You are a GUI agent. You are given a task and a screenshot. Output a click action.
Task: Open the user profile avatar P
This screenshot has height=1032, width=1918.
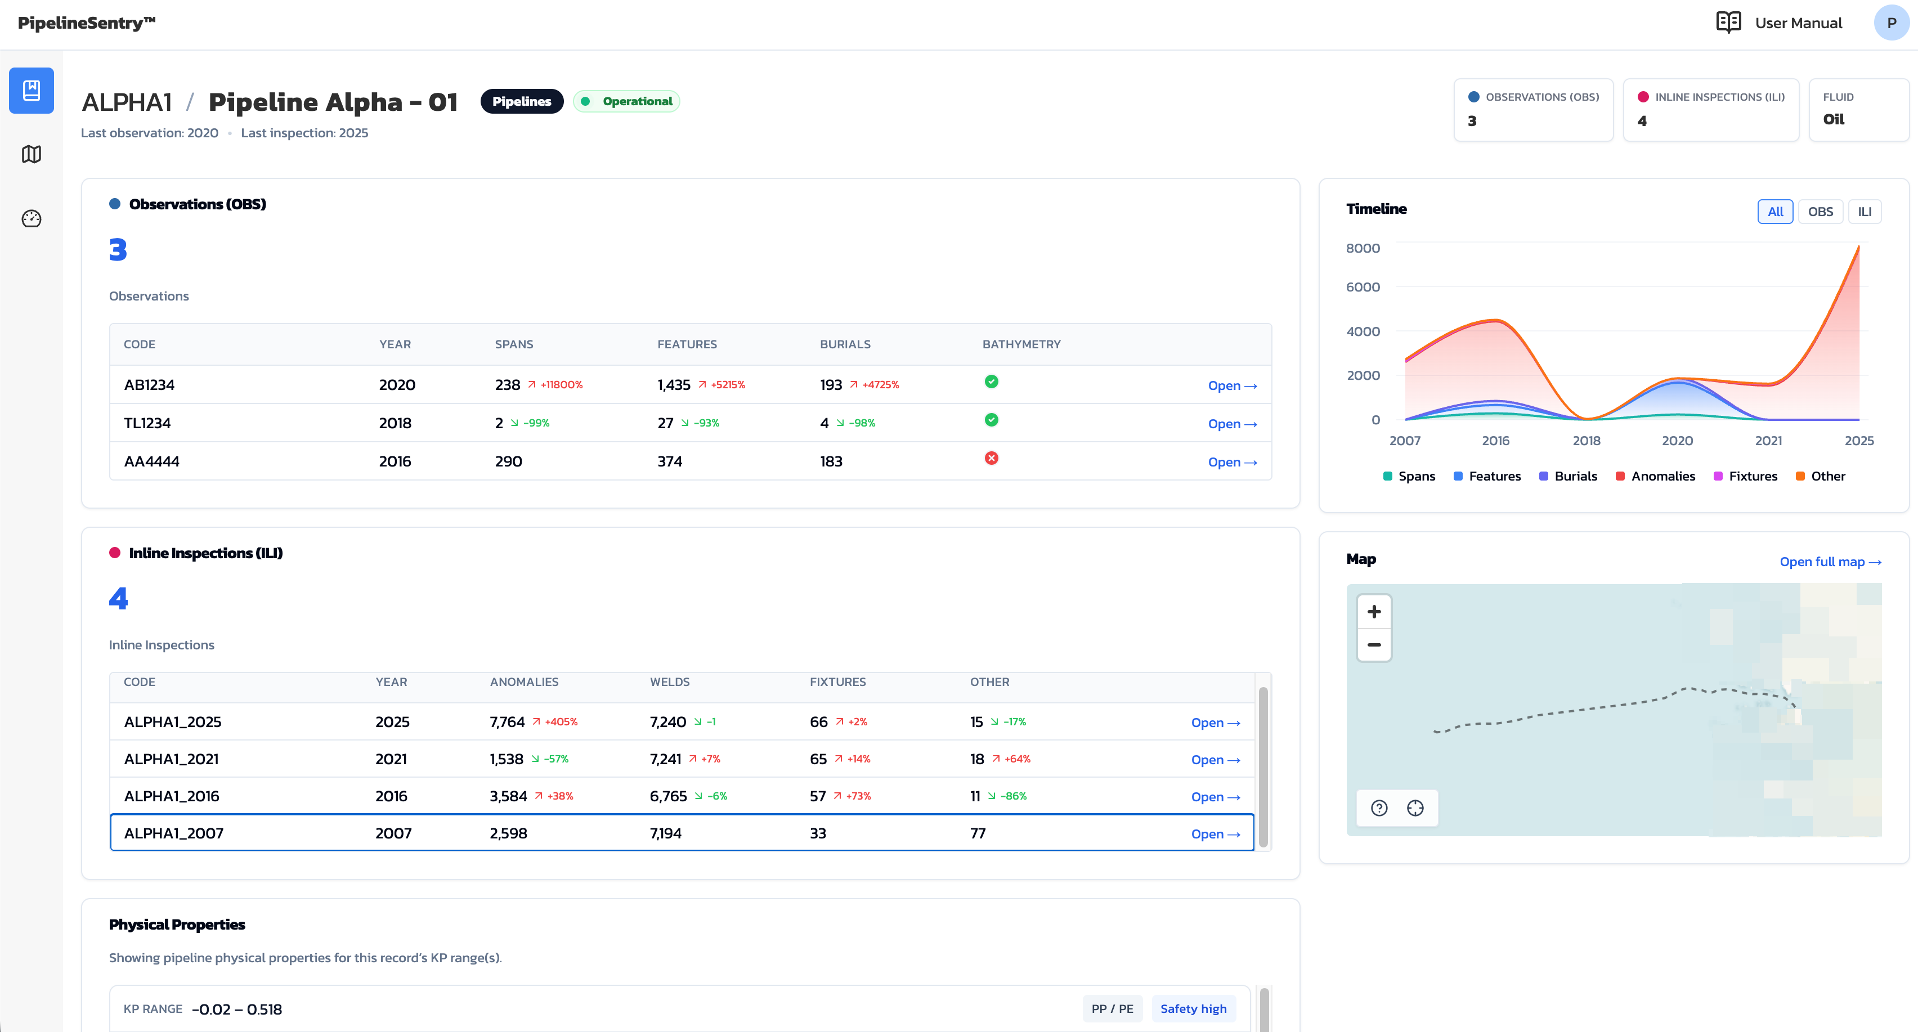[1891, 23]
